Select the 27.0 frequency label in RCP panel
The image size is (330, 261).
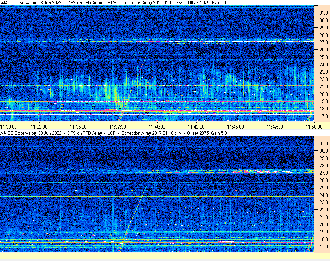tap(323, 42)
